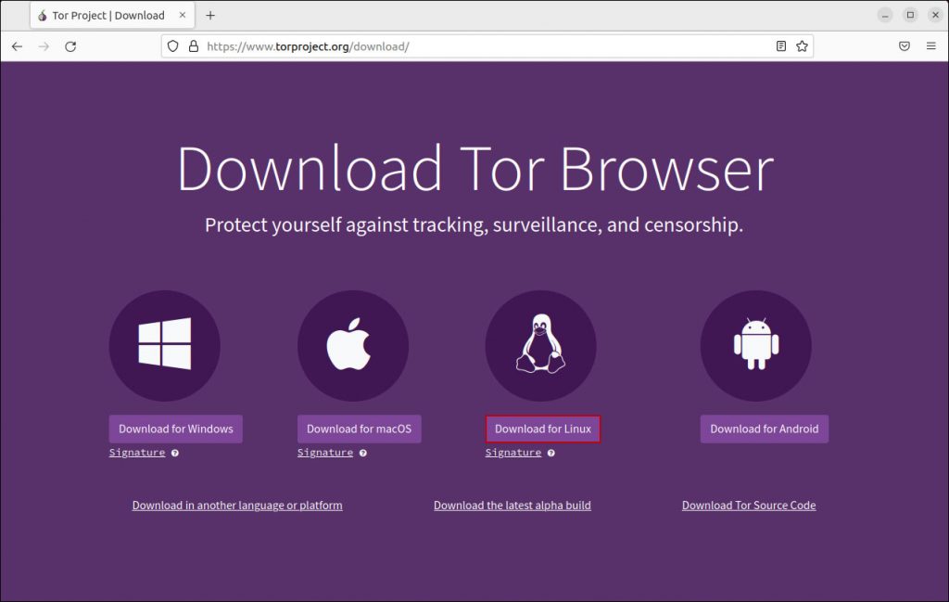The width and height of the screenshot is (949, 602).
Task: Bookmark the page with the star icon
Action: click(x=802, y=45)
